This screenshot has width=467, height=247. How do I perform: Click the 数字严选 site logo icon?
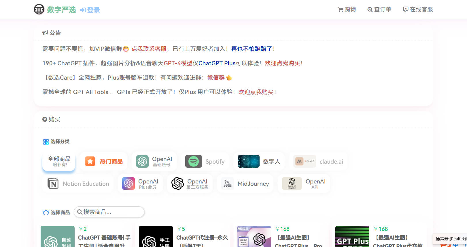click(39, 9)
